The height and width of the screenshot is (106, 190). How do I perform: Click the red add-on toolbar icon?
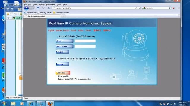tap(174, 8)
